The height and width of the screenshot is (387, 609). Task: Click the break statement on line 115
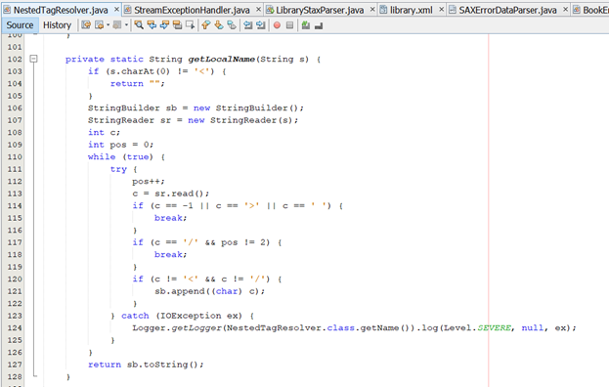click(170, 218)
